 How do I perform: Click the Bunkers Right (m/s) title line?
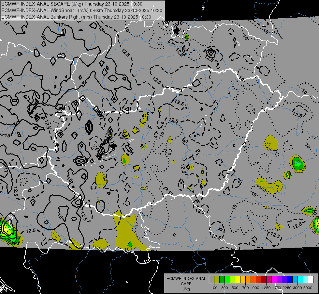click(76, 17)
